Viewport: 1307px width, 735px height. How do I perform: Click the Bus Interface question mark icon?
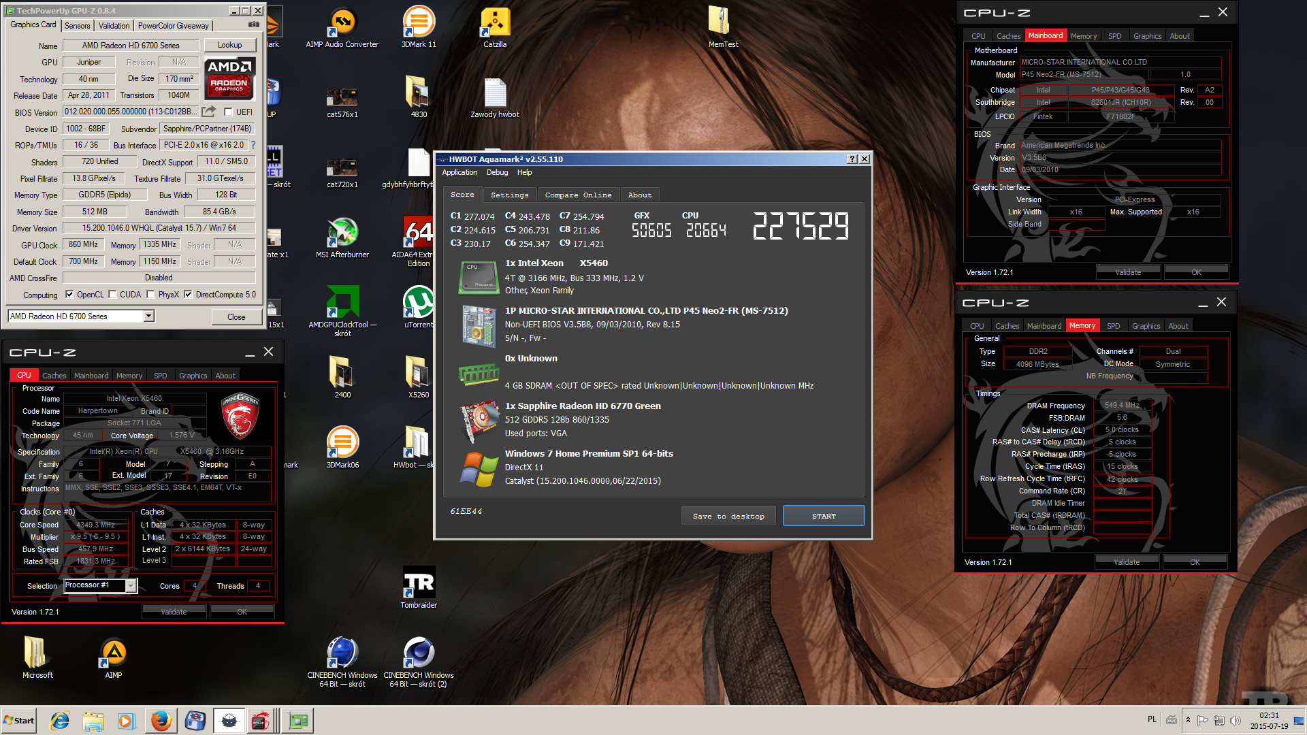[x=253, y=145]
